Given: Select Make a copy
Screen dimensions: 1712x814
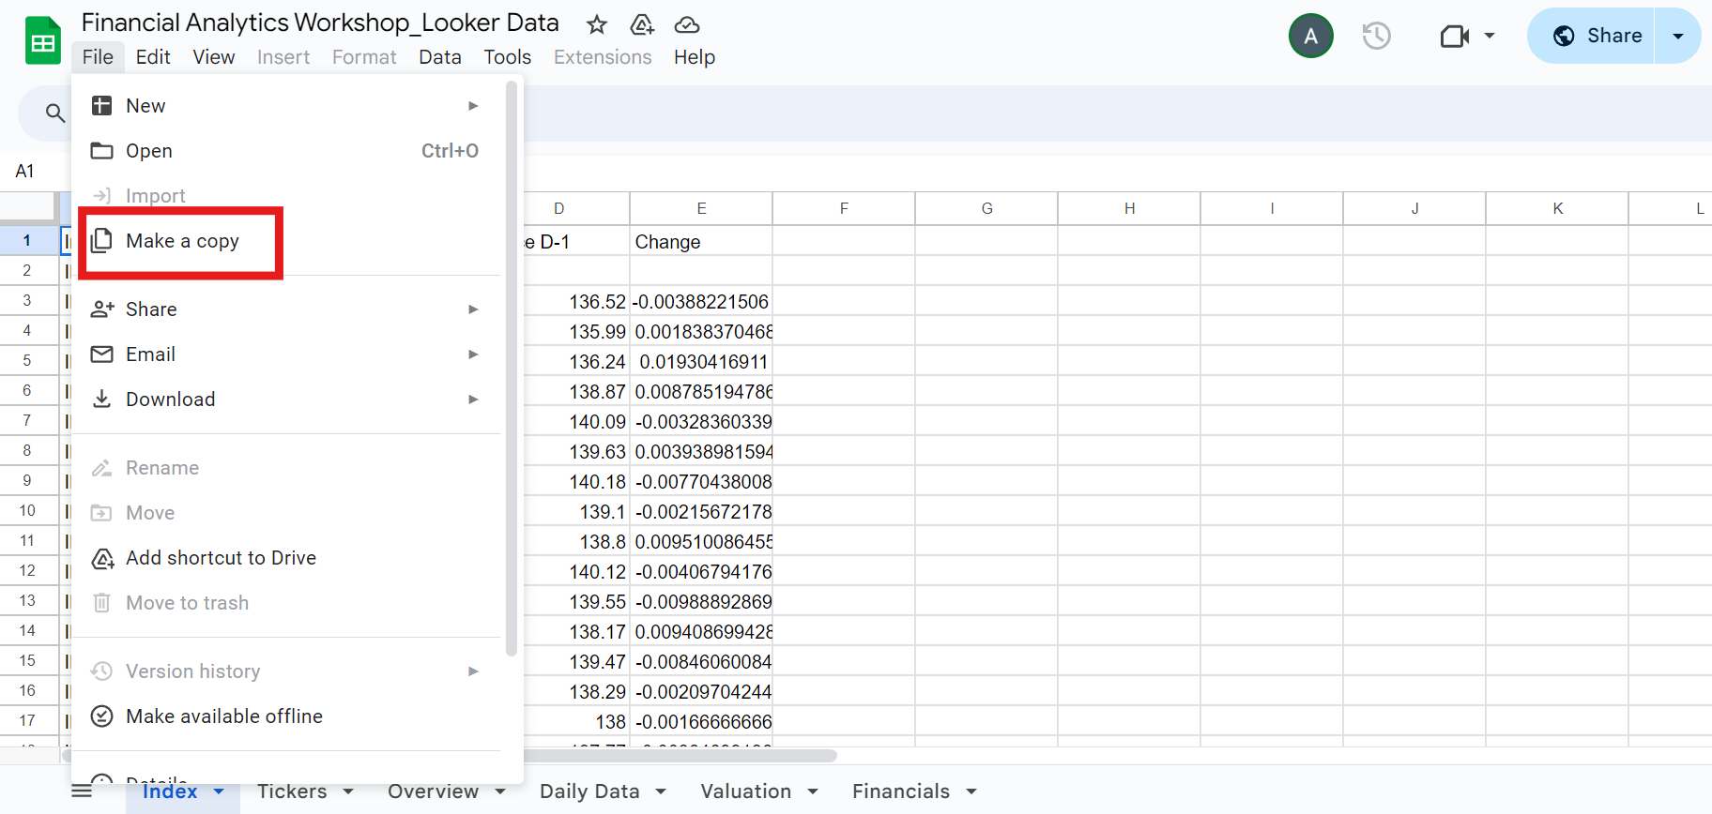Looking at the screenshot, I should click(286, 241).
